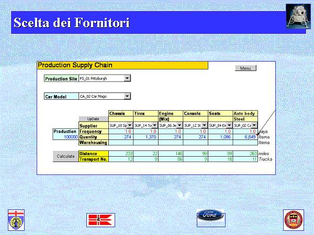Click the Seats column header

click(x=220, y=113)
